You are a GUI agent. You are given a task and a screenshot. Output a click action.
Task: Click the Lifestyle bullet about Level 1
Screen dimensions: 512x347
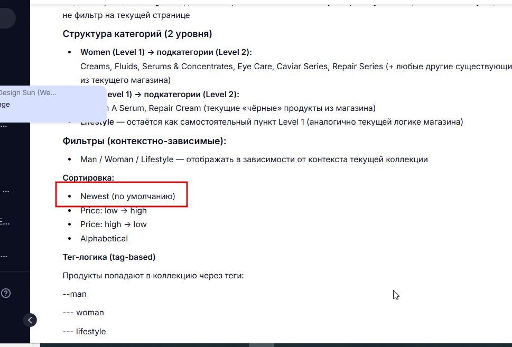point(272,122)
